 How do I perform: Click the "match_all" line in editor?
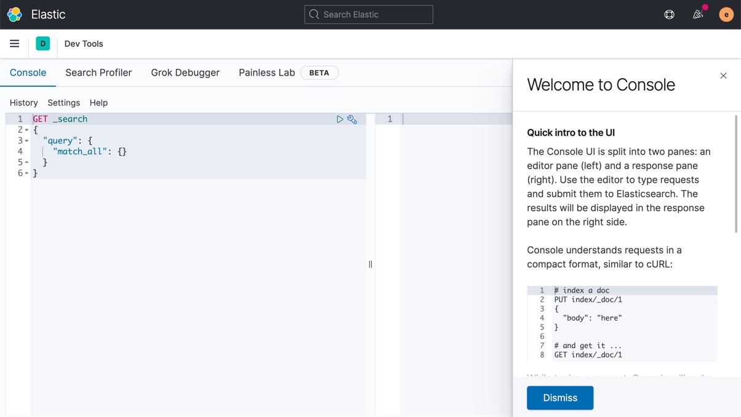click(x=90, y=151)
